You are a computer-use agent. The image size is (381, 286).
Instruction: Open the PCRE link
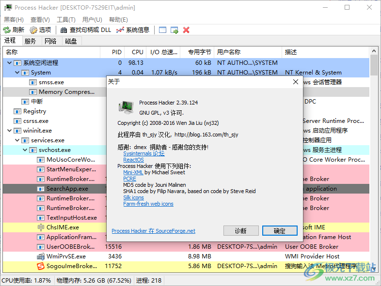[129, 179]
